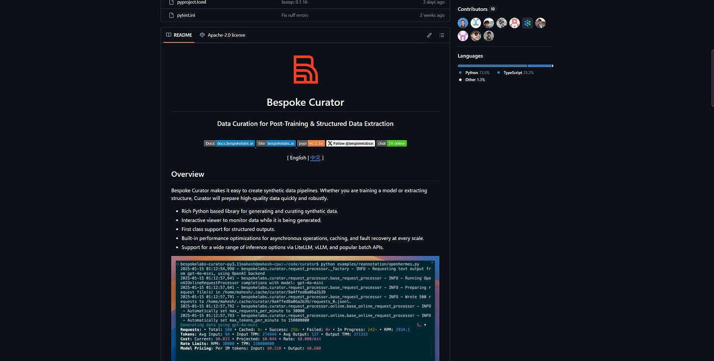Screen dimensions: 714x361
Task: Click the '3 days ago' timestamp
Action: point(434,2)
